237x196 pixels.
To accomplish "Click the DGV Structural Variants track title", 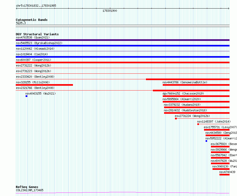I will pos(37,34).
